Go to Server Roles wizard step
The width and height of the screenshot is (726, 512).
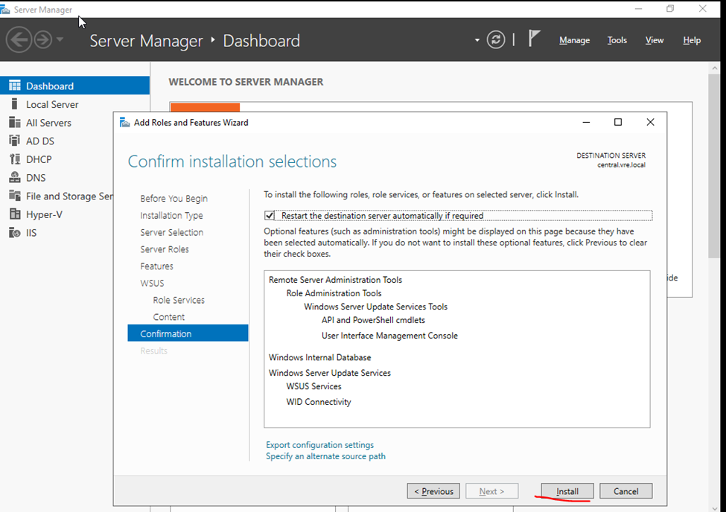pos(165,249)
